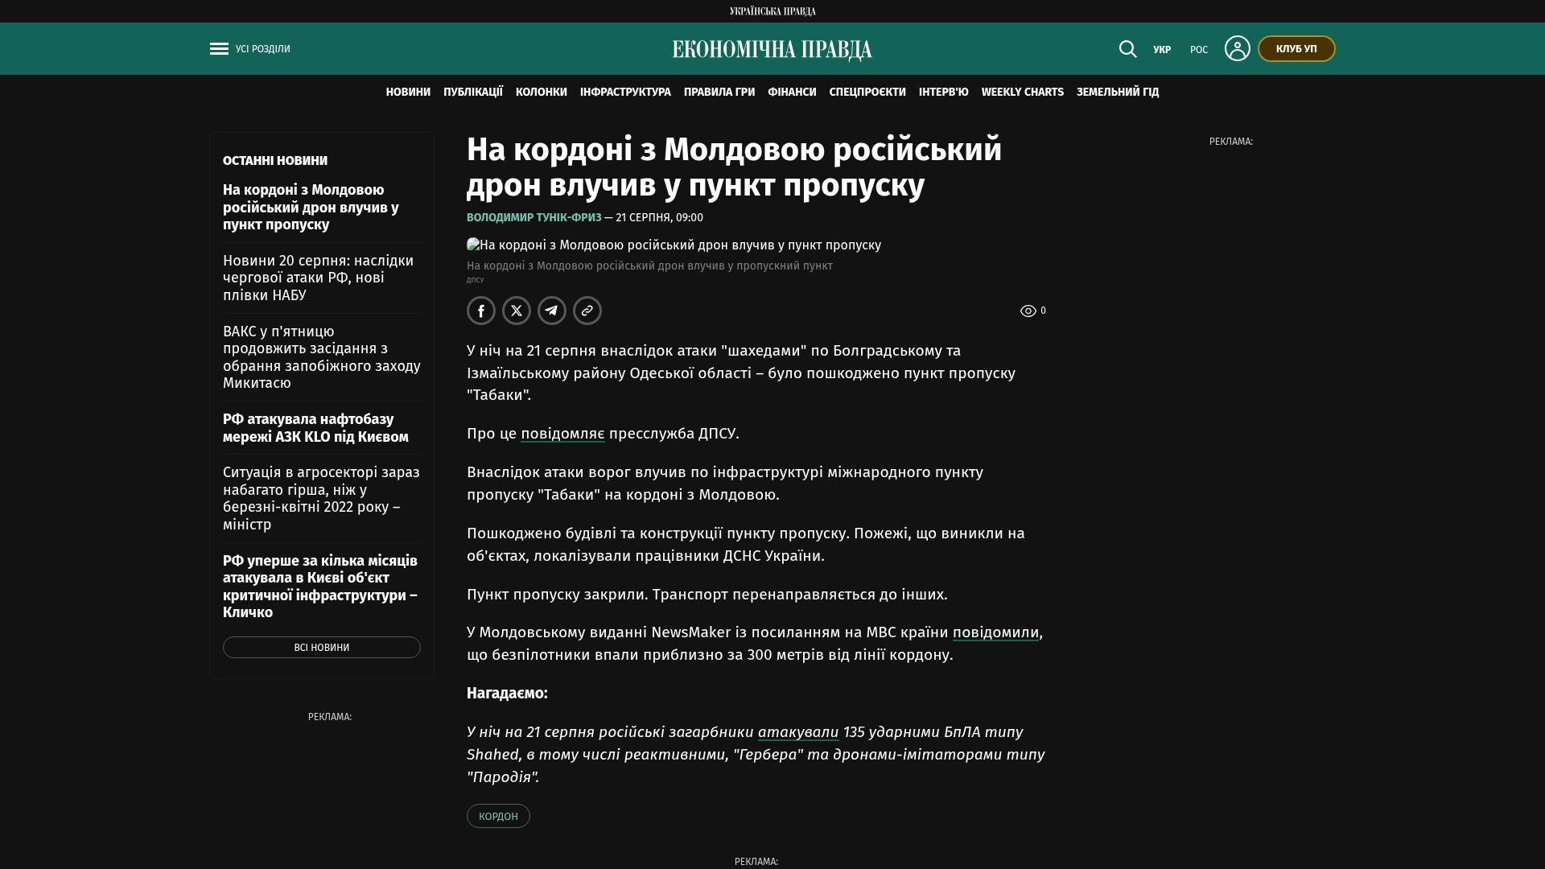Click the image caption text
This screenshot has height=869, width=1545.
(x=649, y=266)
